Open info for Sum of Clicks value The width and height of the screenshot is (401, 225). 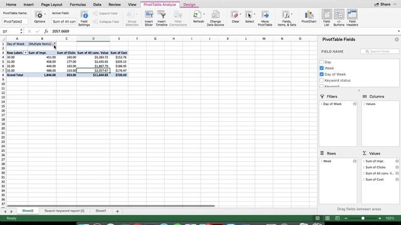point(397,167)
